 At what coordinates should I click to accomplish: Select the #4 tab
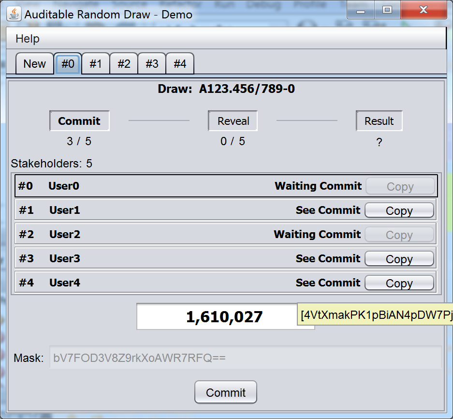pos(180,63)
